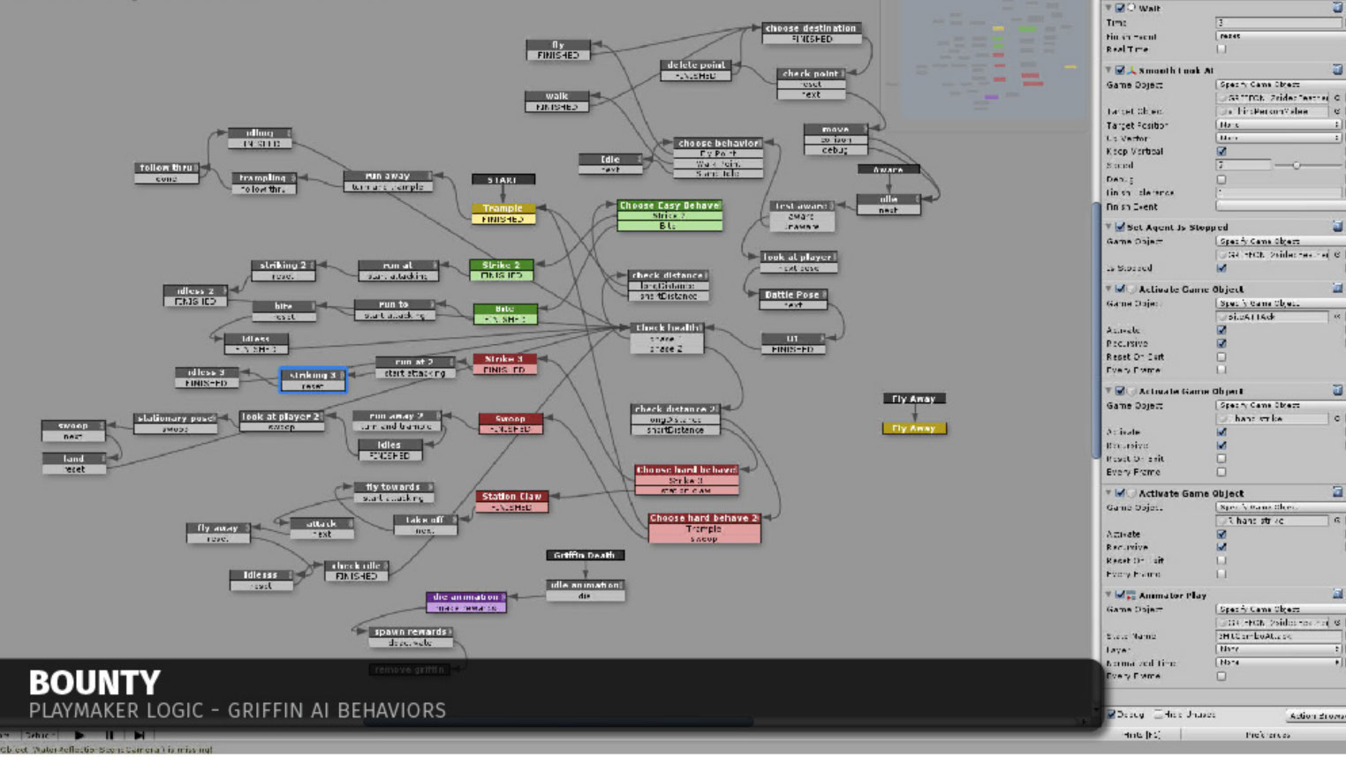
Task: Open the Wait action settings icon
Action: click(1337, 8)
